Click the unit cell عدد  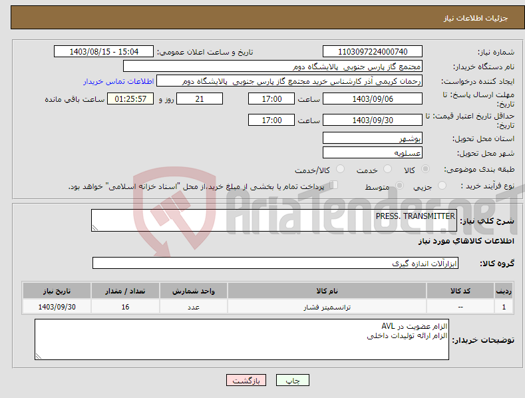coord(194,307)
